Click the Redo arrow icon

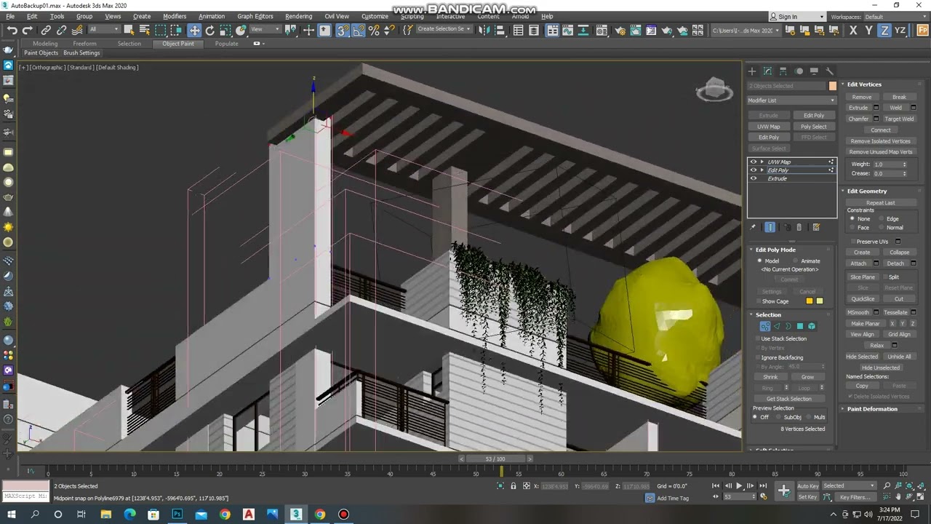[x=27, y=30]
